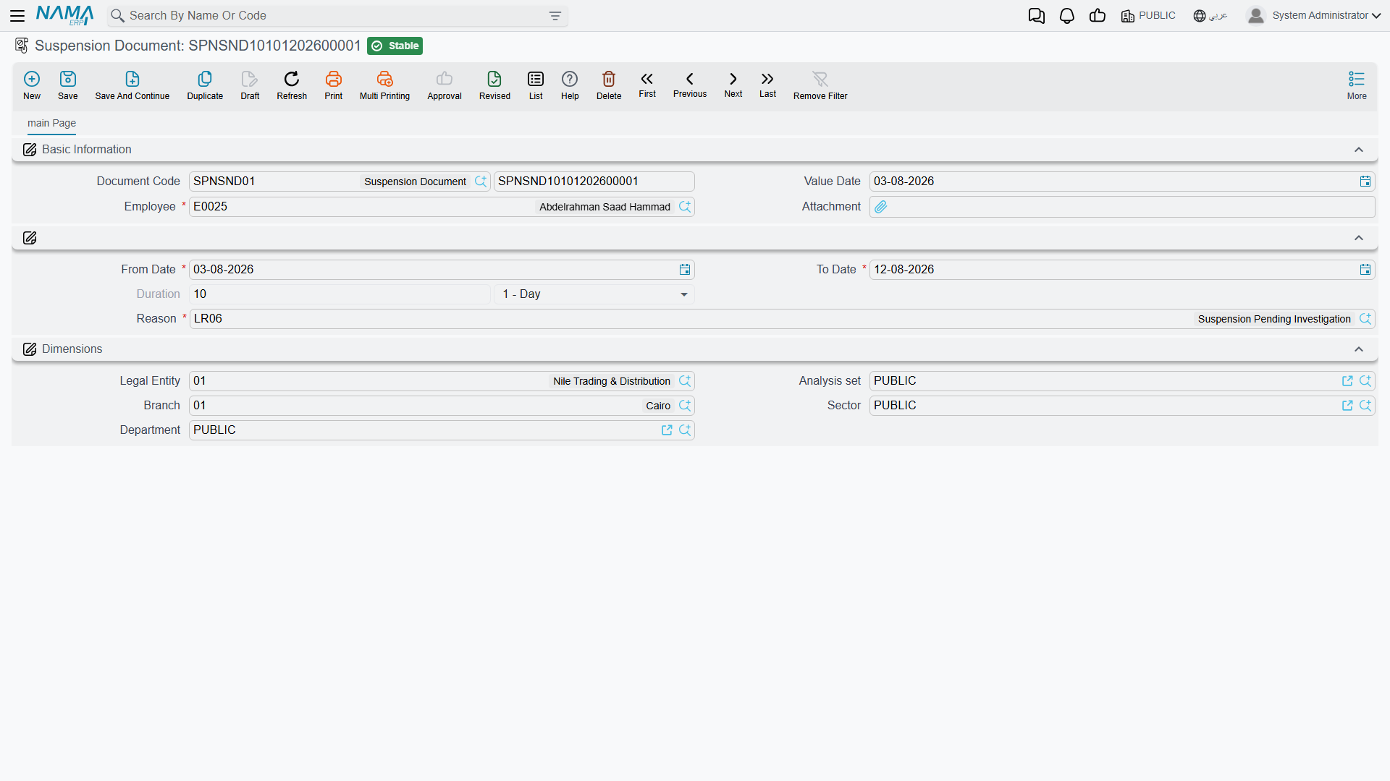Go to Previous record
The height and width of the screenshot is (781, 1390).
click(690, 85)
